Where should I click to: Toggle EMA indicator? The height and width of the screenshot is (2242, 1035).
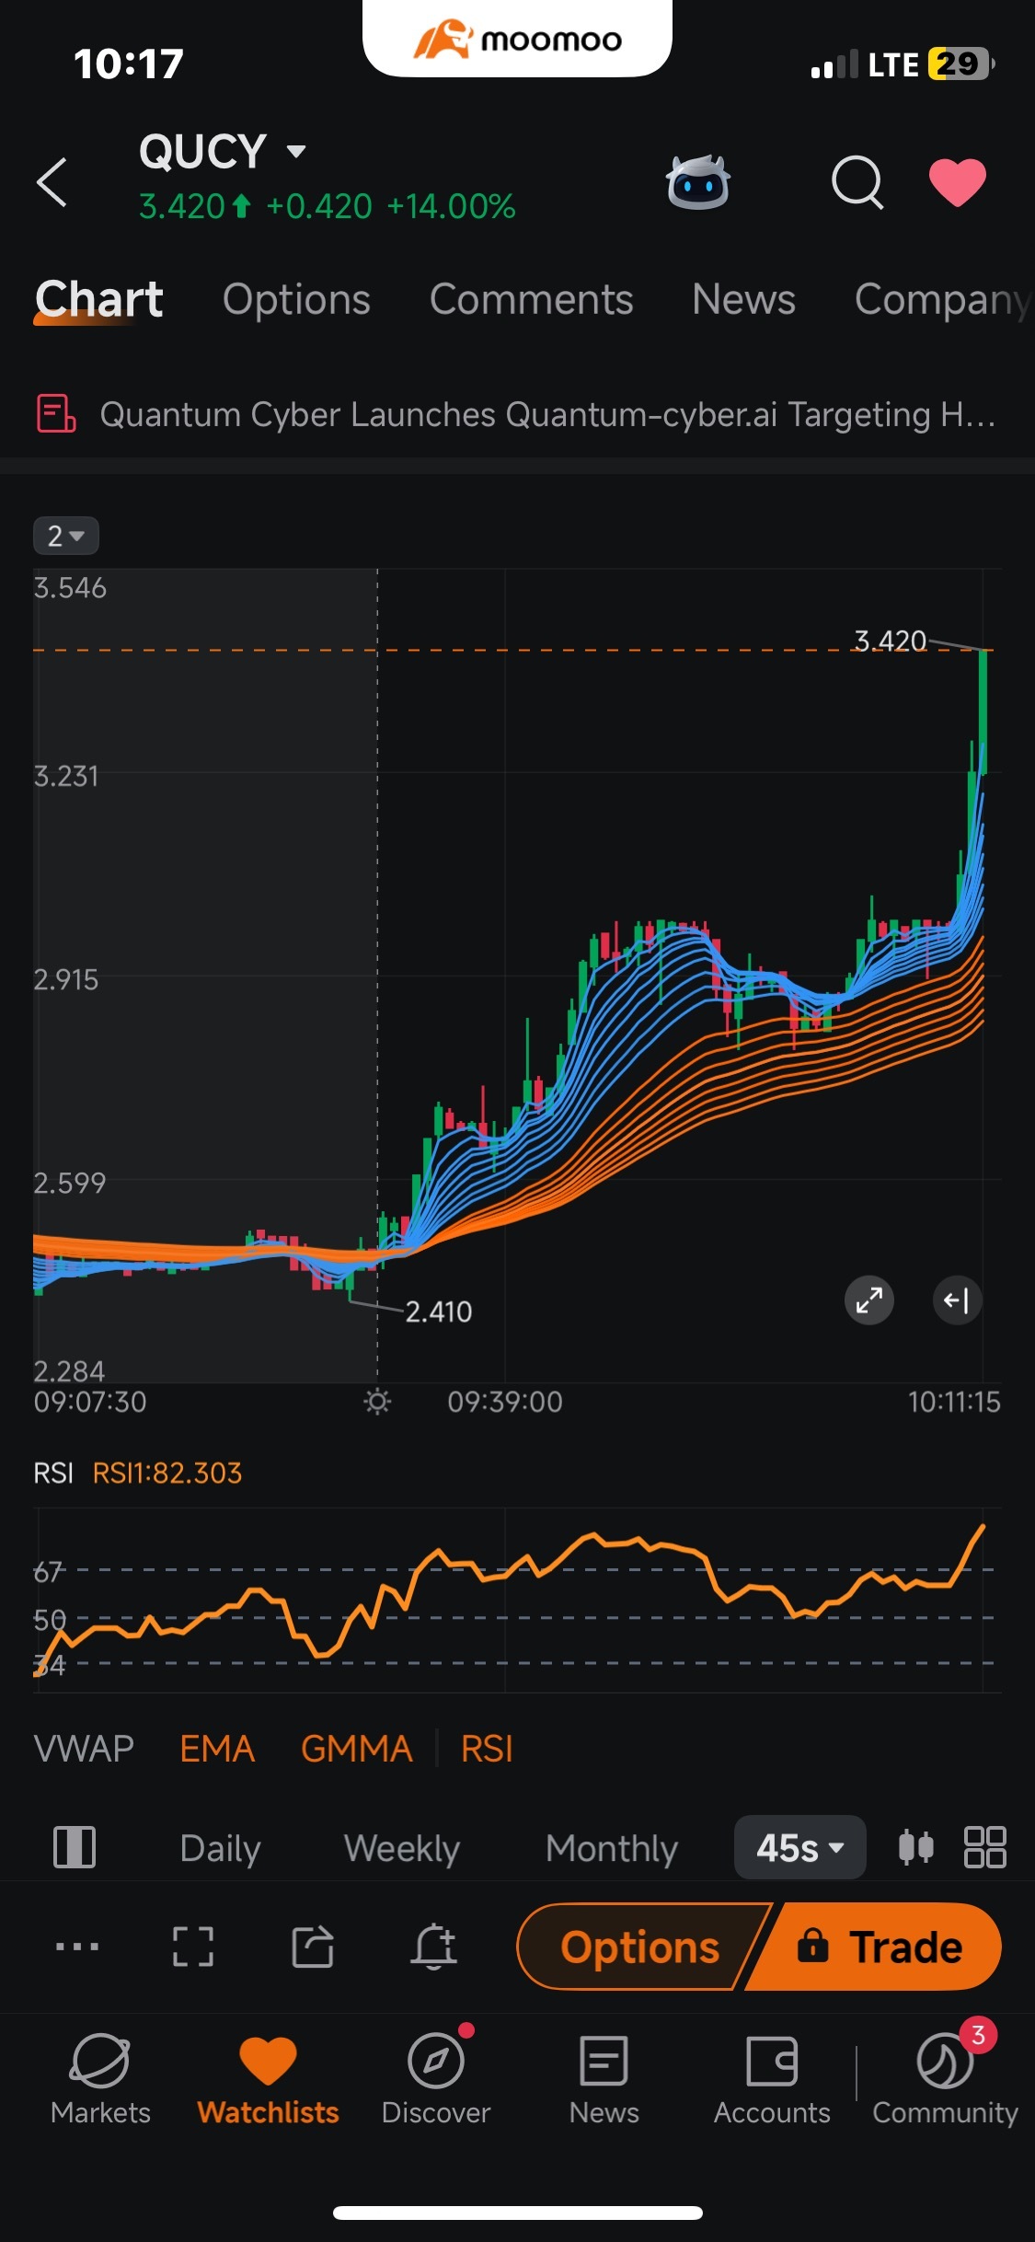pyautogui.click(x=217, y=1749)
